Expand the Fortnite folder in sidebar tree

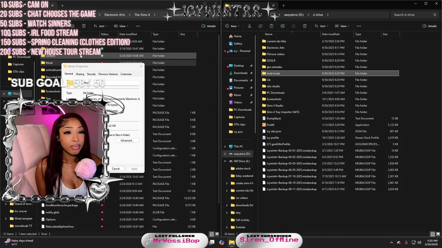coord(227,227)
